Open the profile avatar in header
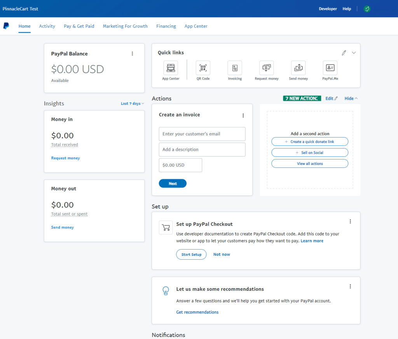This screenshot has height=339, width=398. [367, 9]
